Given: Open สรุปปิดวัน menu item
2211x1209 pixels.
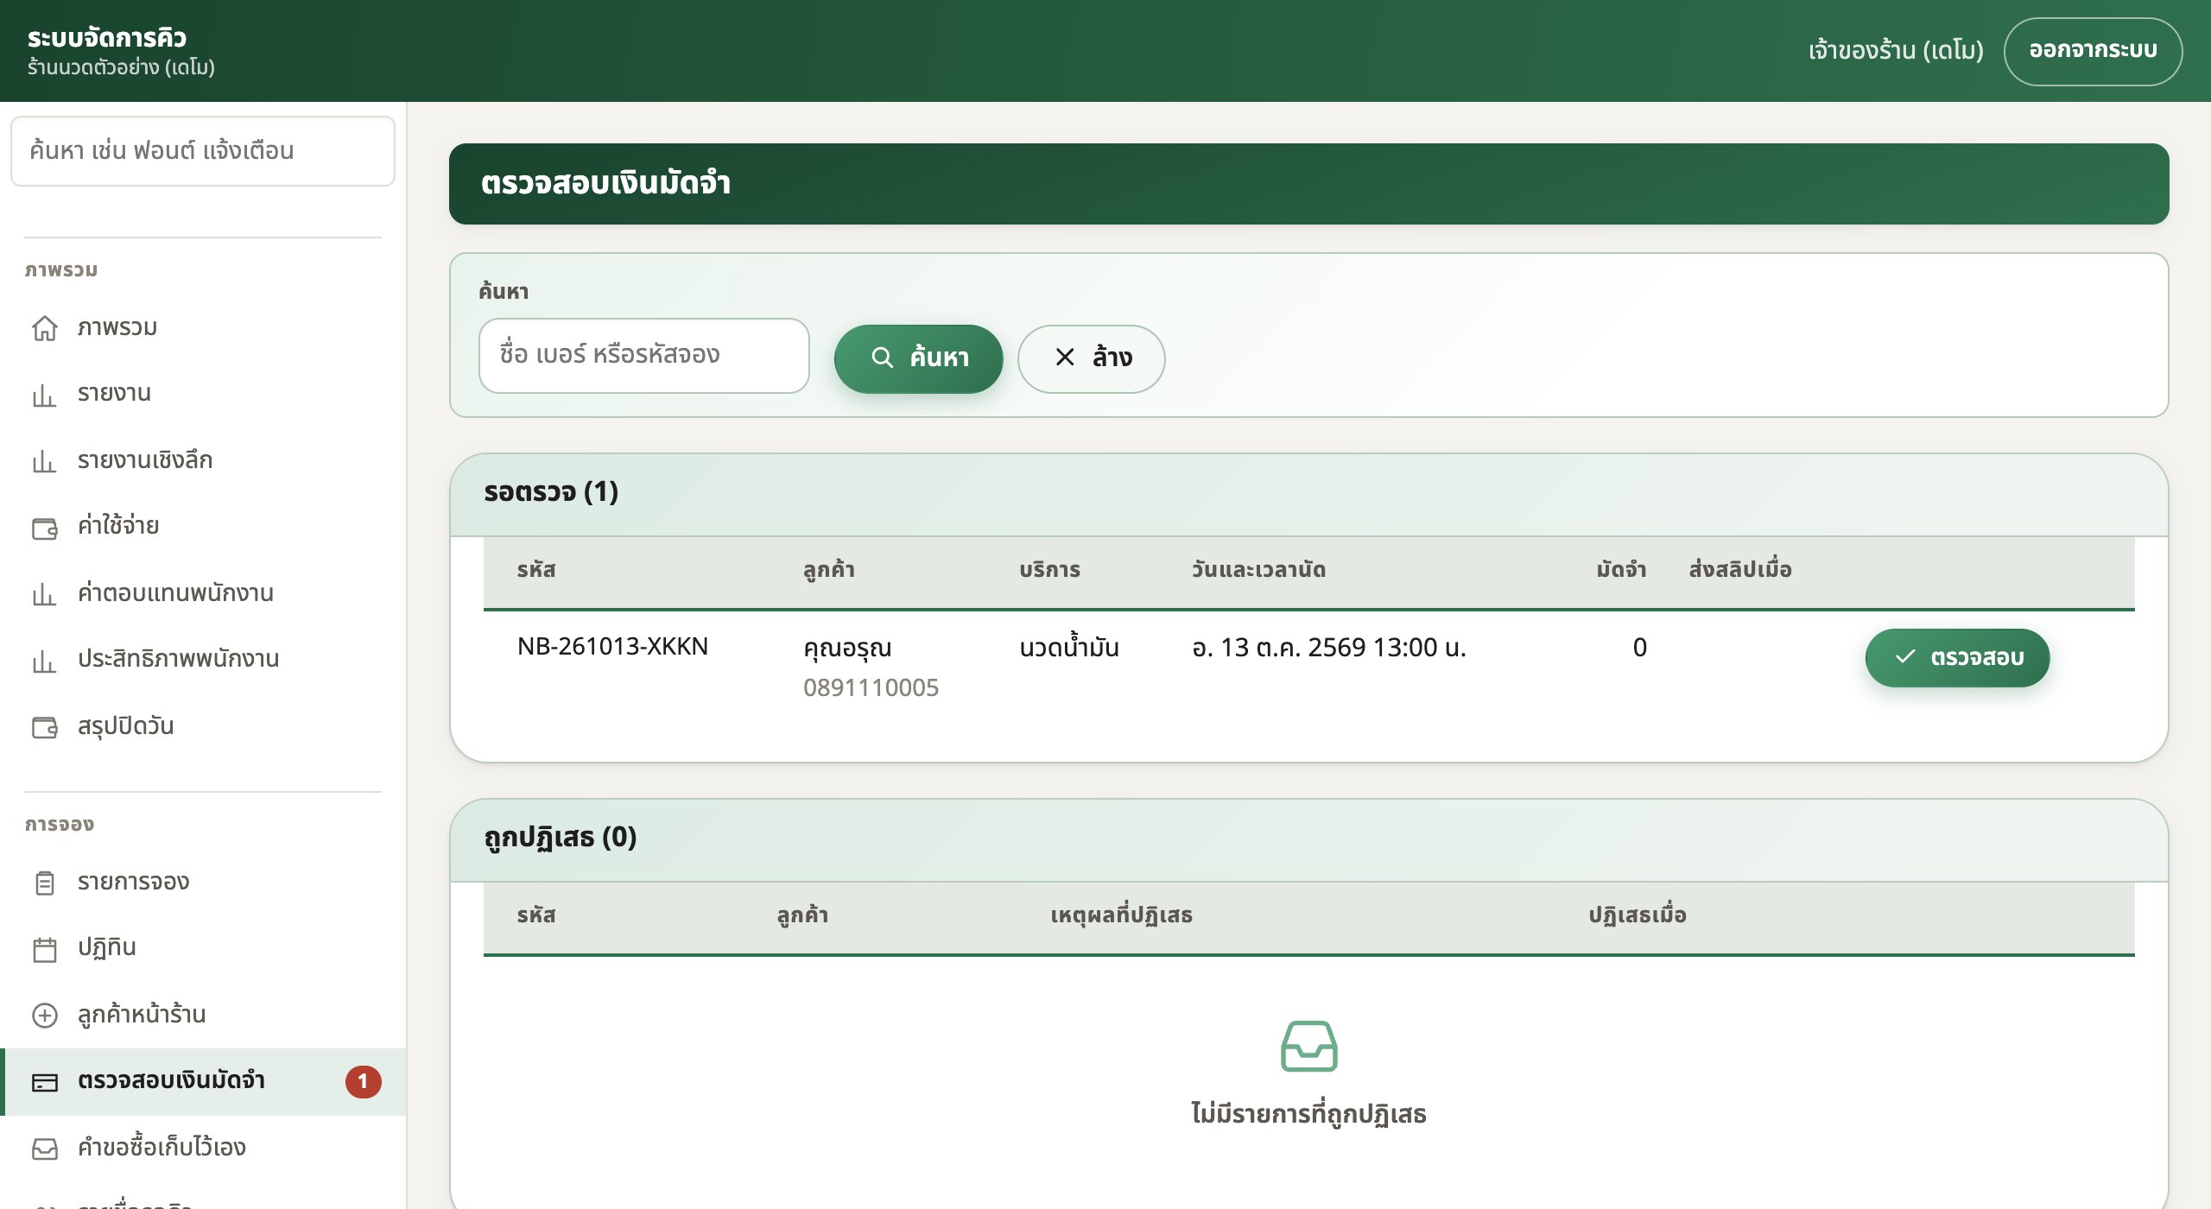Looking at the screenshot, I should (203, 727).
